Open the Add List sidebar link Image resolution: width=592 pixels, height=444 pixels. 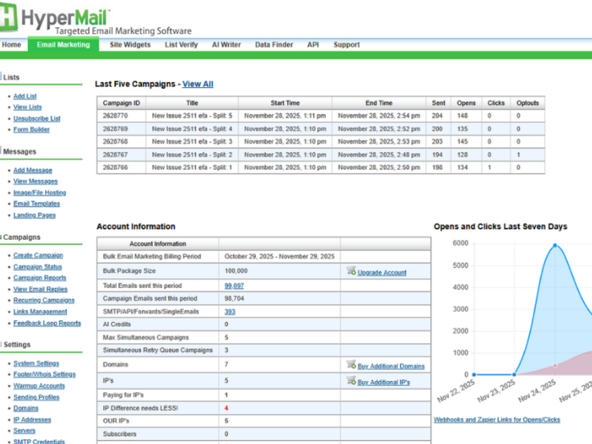point(25,96)
